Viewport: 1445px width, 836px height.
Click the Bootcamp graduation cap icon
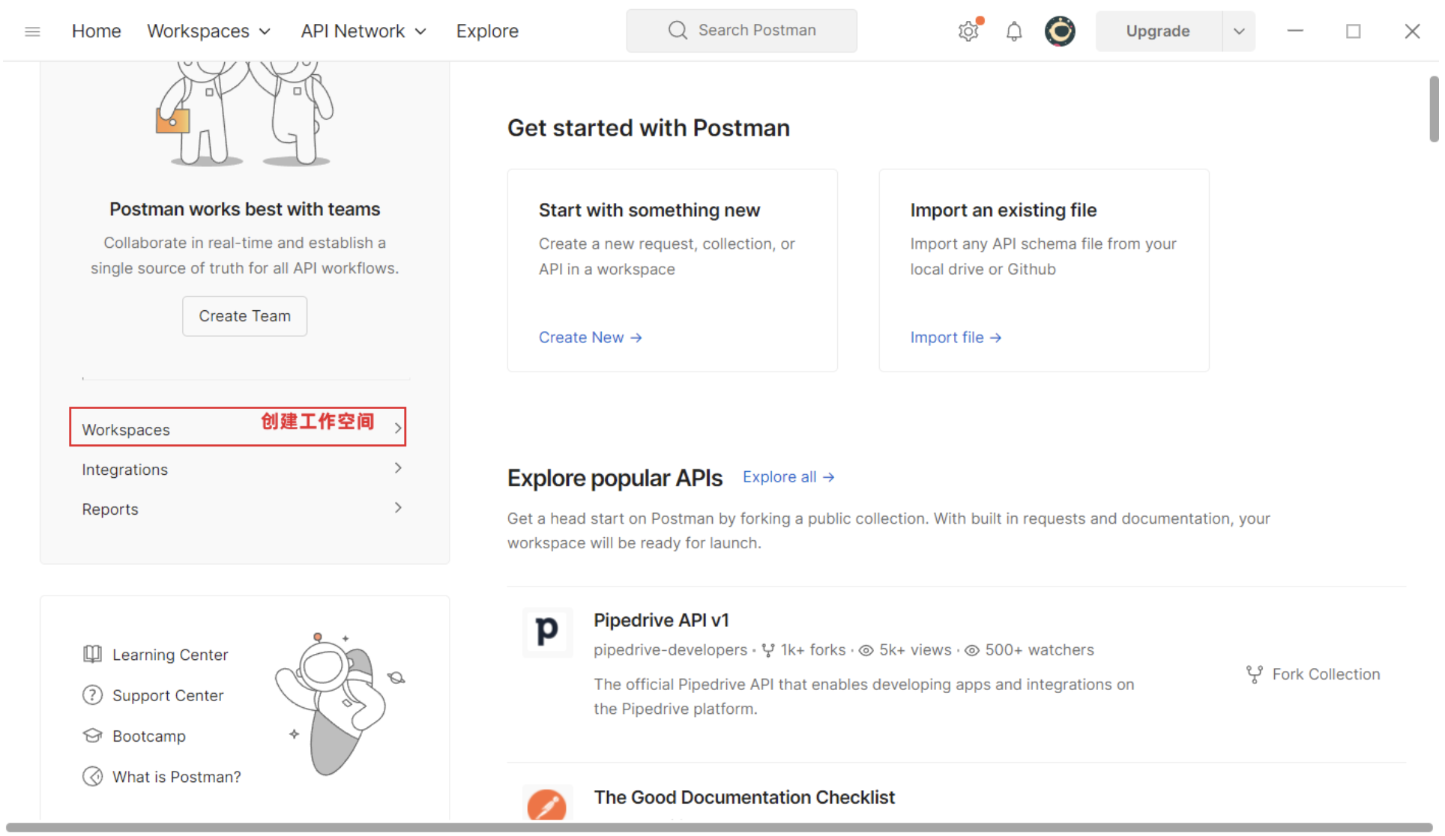92,736
